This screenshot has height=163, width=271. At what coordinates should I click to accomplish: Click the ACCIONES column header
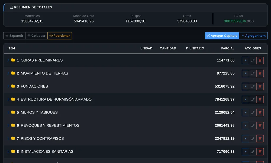(253, 48)
